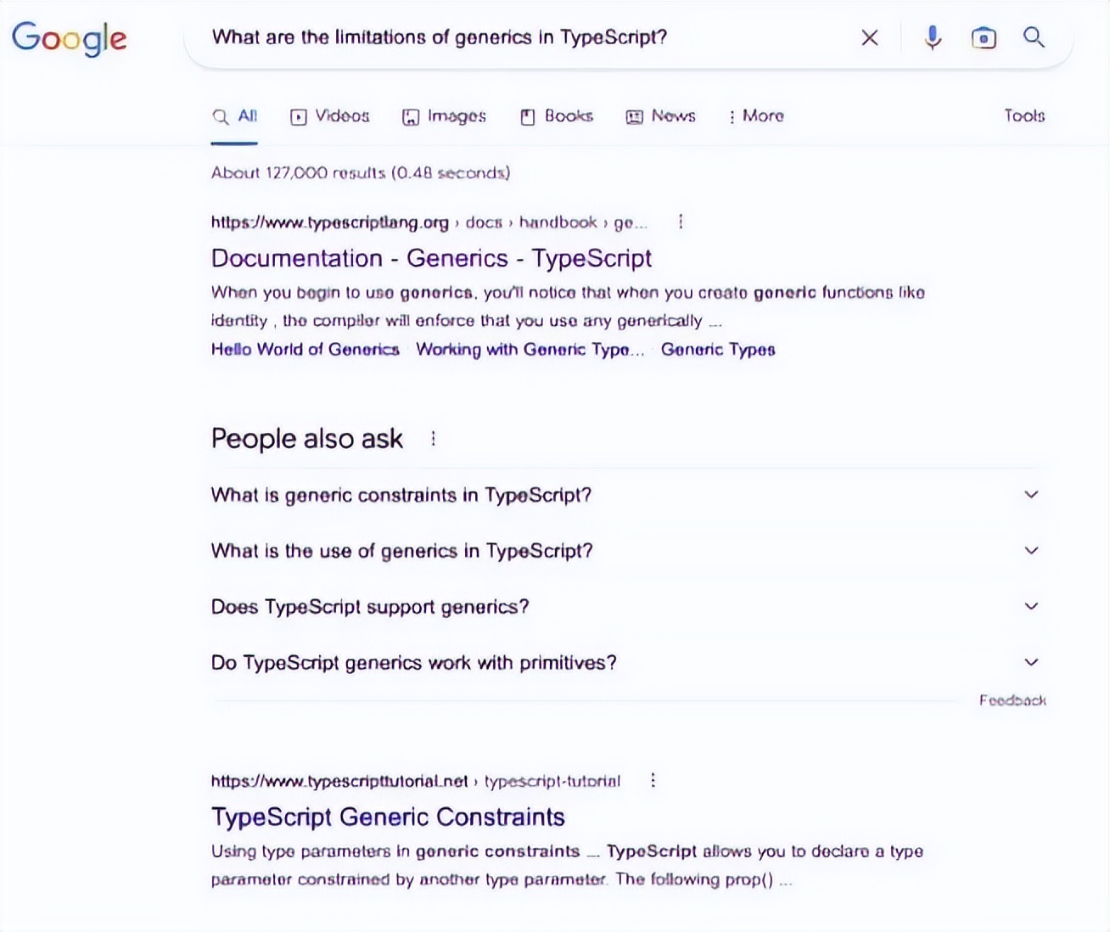This screenshot has height=932, width=1110.
Task: Expand "Does TypeScript support generics?" question
Action: 1031,607
